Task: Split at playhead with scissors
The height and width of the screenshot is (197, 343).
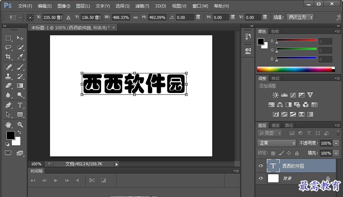Action: pyautogui.click(x=92, y=180)
